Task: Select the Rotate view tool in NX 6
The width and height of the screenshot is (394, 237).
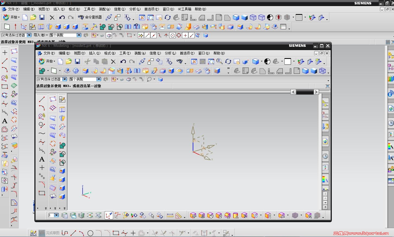Action: point(228,61)
